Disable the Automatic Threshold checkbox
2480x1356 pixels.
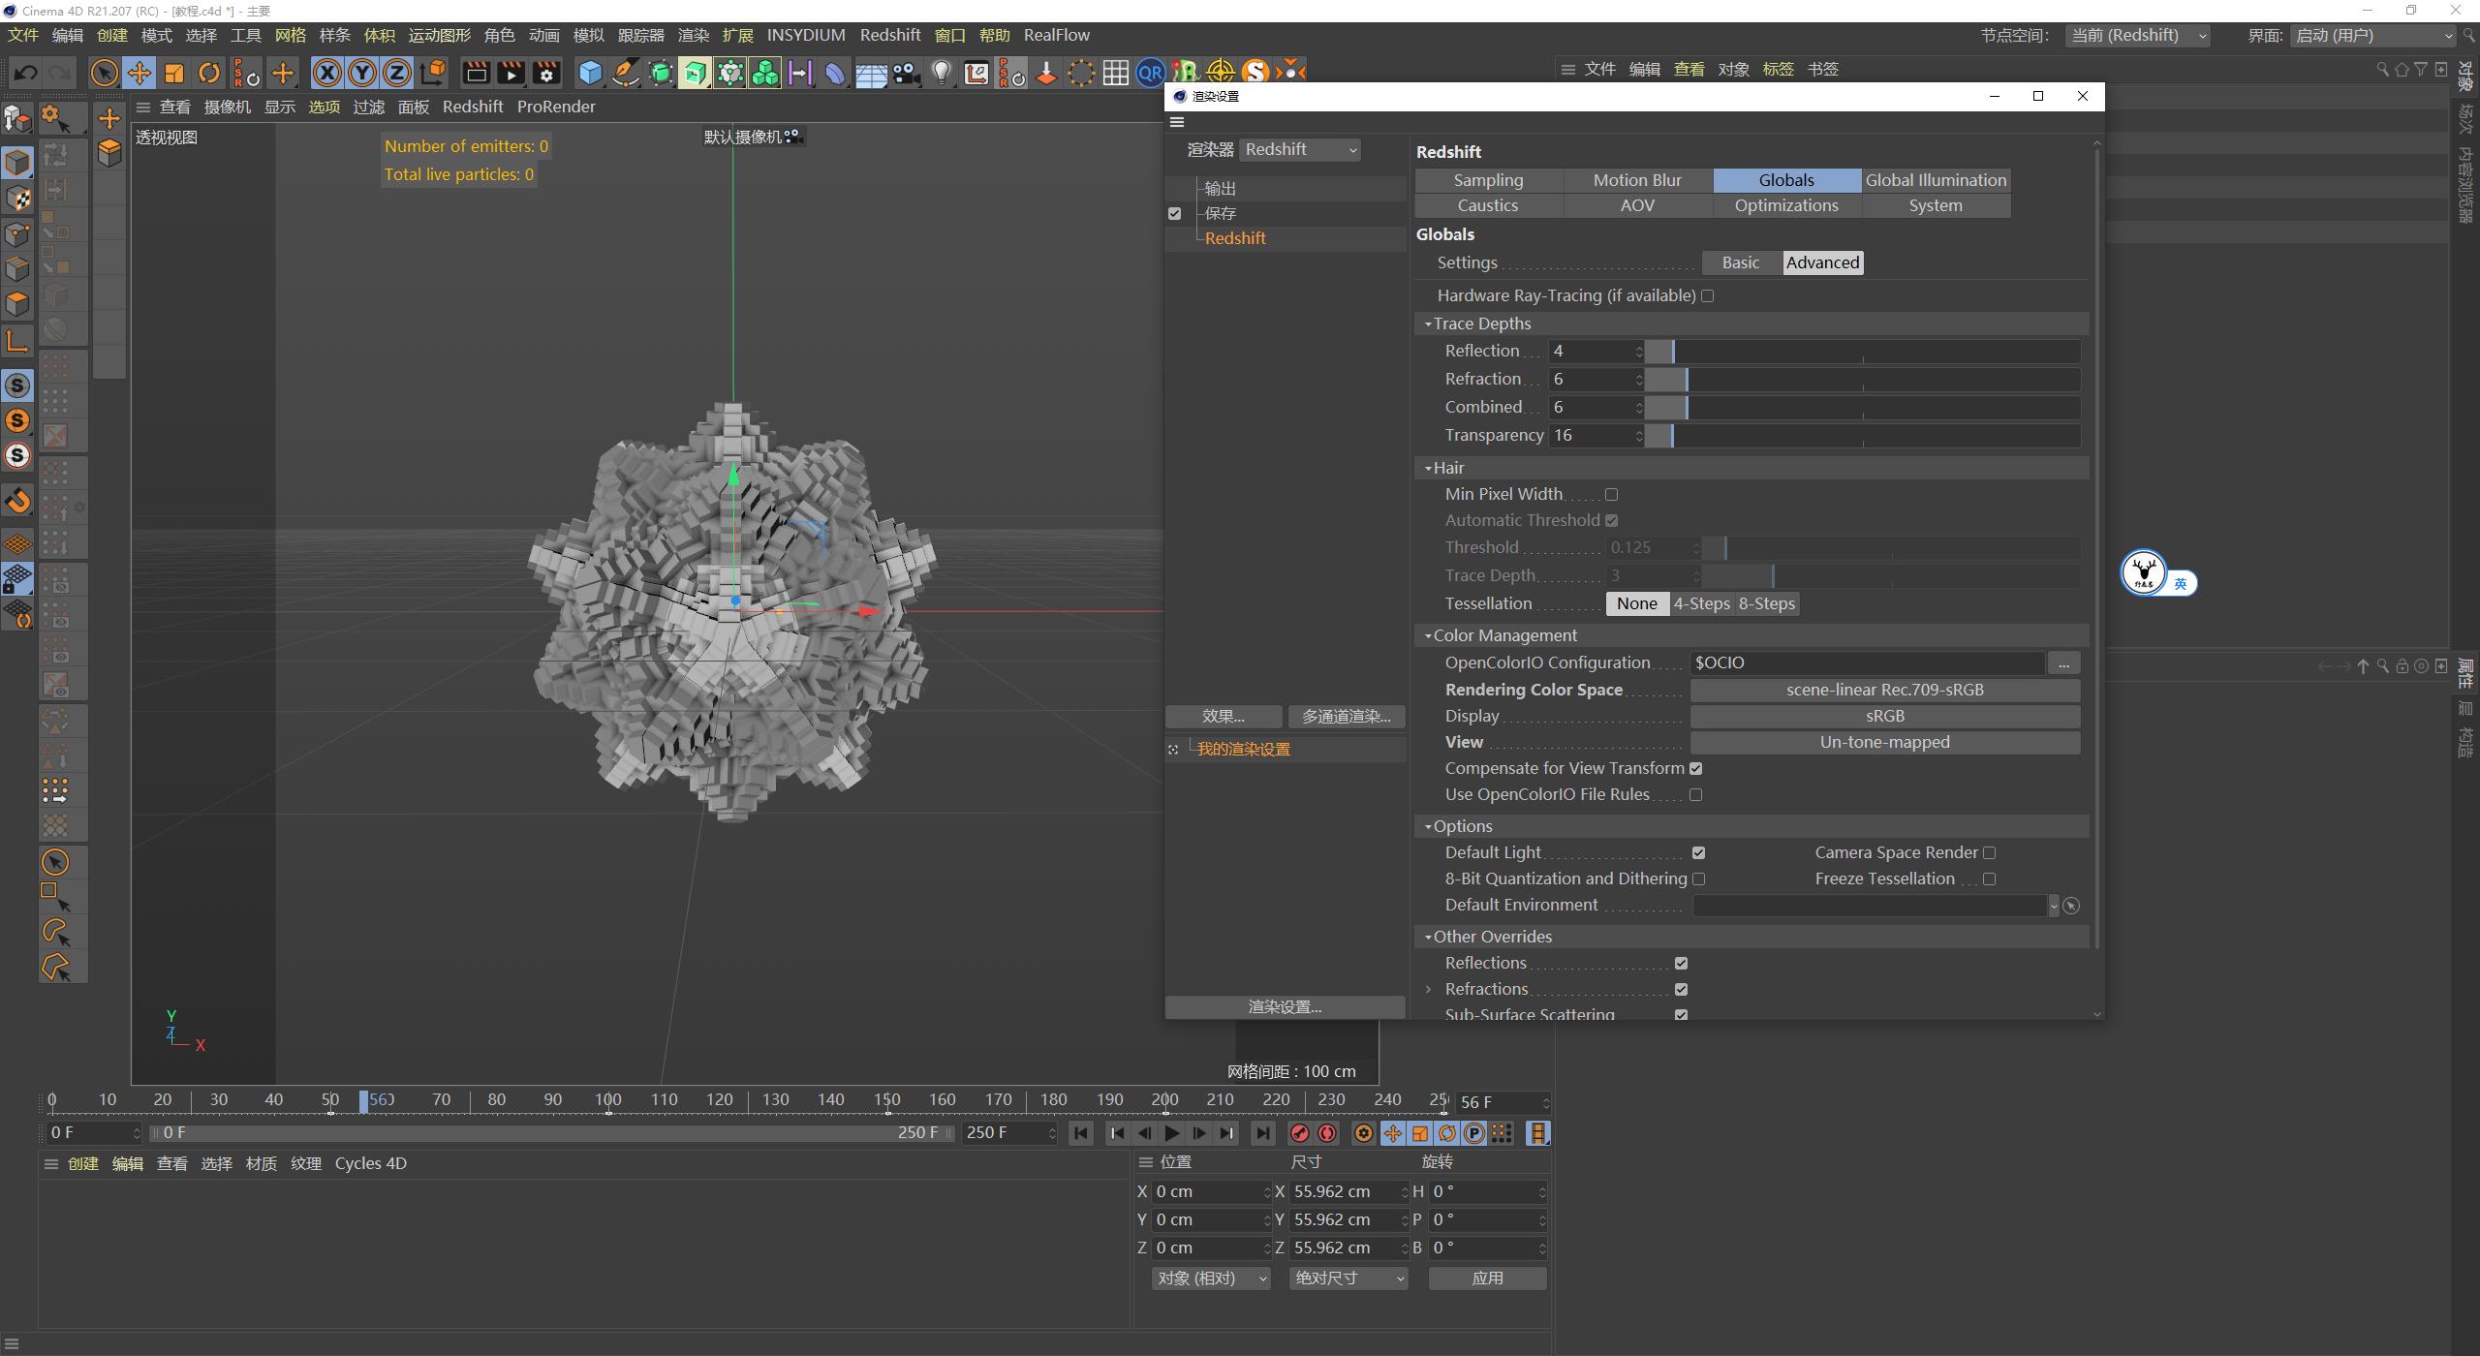coord(1612,520)
